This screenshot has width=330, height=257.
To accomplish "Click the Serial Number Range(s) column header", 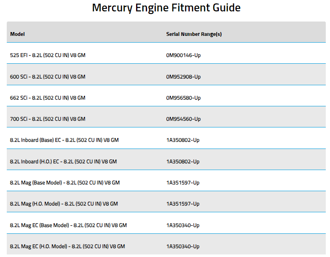I will (194, 34).
